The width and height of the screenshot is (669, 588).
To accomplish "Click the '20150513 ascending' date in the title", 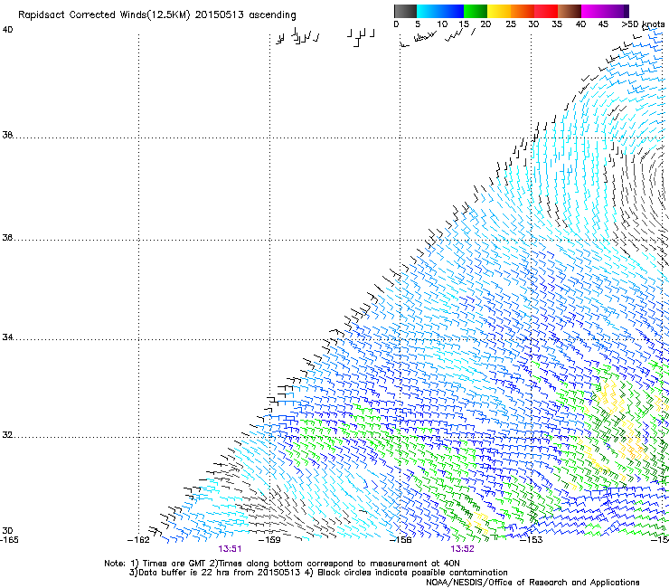I will [x=245, y=15].
